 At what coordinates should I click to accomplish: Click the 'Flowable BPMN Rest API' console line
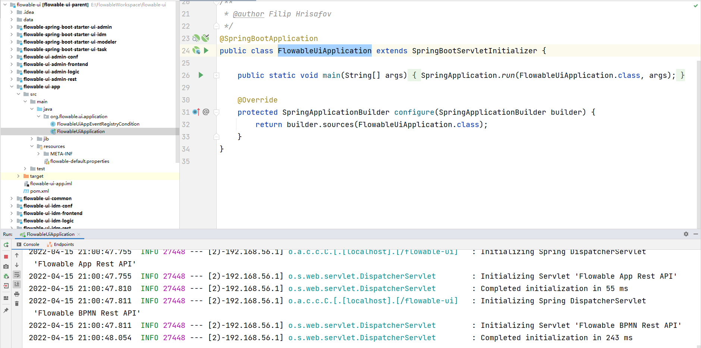point(87,313)
